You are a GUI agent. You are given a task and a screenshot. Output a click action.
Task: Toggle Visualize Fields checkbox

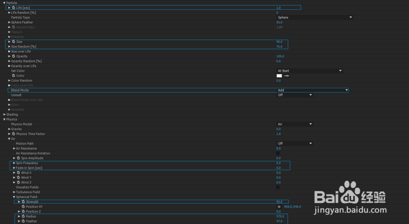[278, 187]
